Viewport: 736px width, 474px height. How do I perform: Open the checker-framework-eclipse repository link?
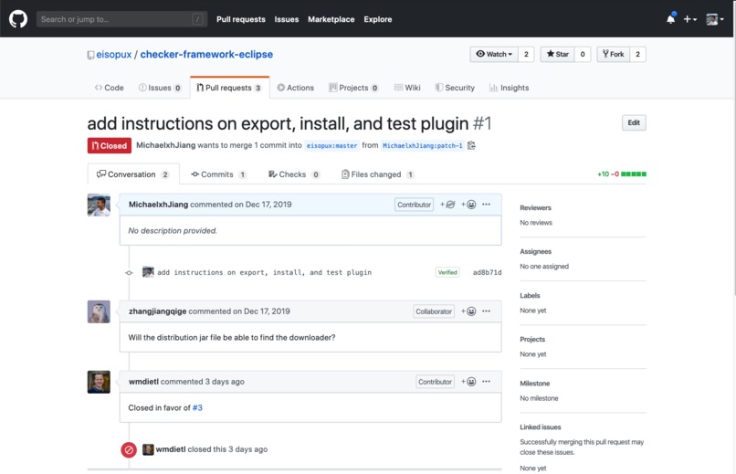click(x=206, y=55)
